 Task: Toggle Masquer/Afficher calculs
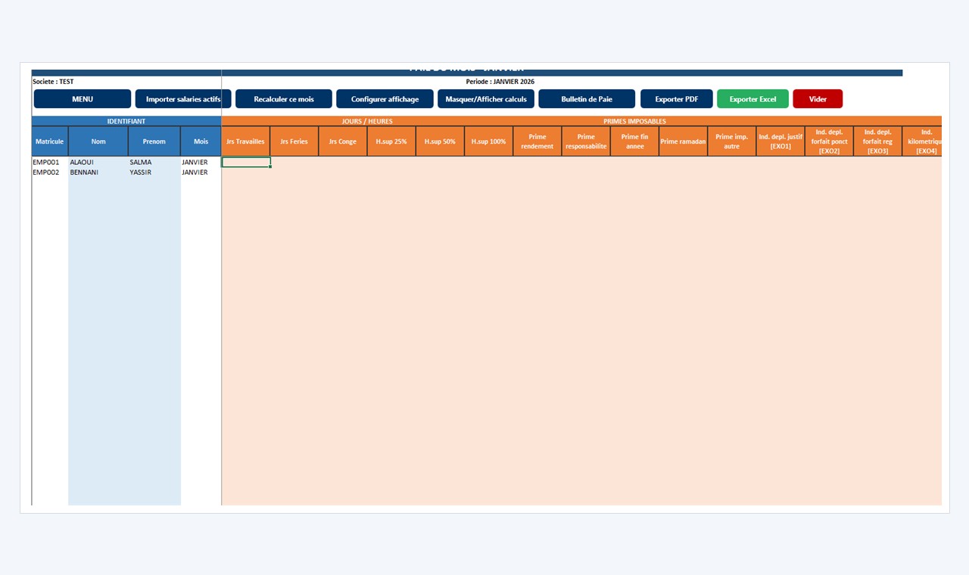486,99
